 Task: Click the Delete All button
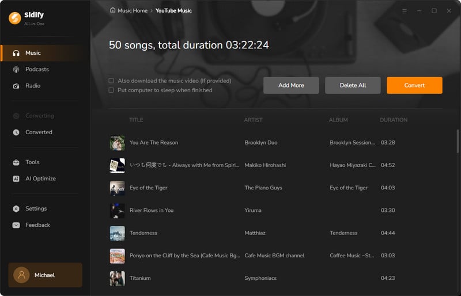pyautogui.click(x=353, y=85)
